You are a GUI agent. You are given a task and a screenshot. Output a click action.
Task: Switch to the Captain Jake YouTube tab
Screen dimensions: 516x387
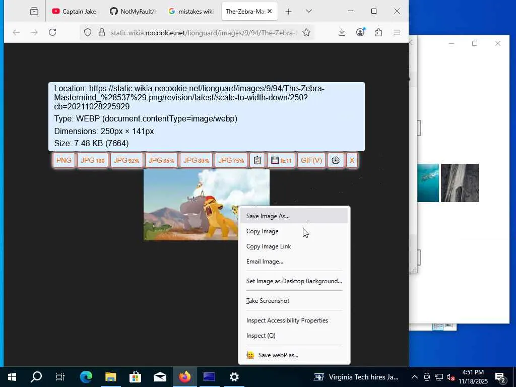tap(75, 12)
